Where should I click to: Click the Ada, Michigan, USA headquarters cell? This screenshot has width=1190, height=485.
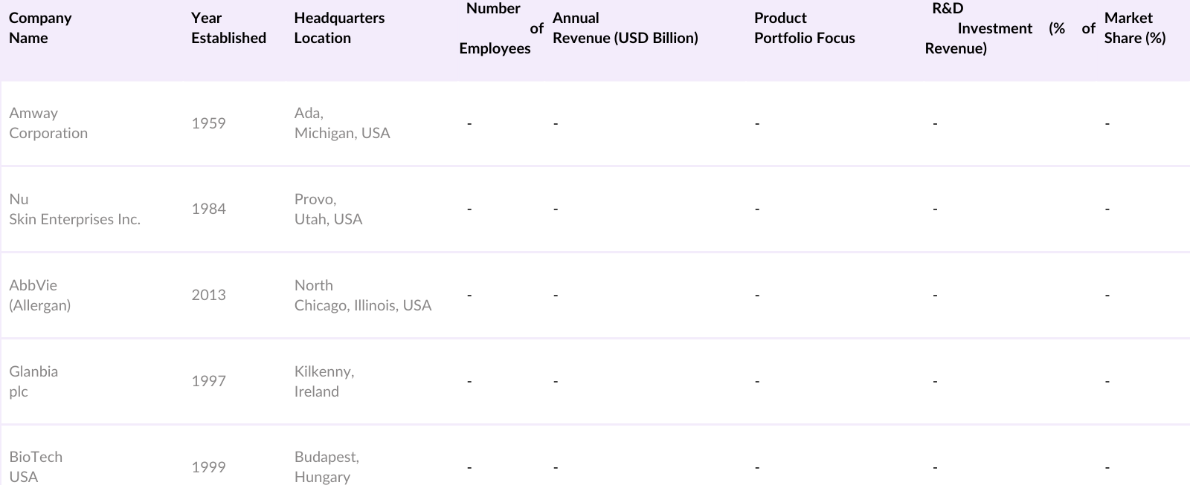(342, 123)
